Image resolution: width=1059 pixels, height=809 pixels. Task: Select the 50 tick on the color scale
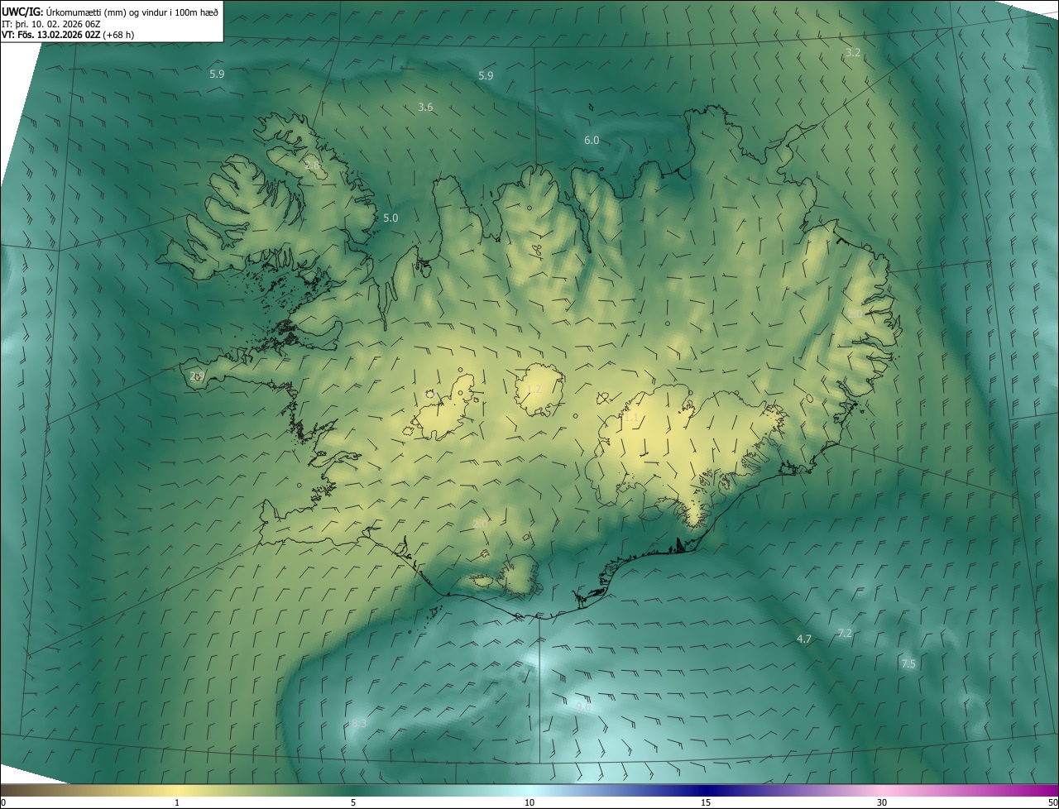(1052, 802)
